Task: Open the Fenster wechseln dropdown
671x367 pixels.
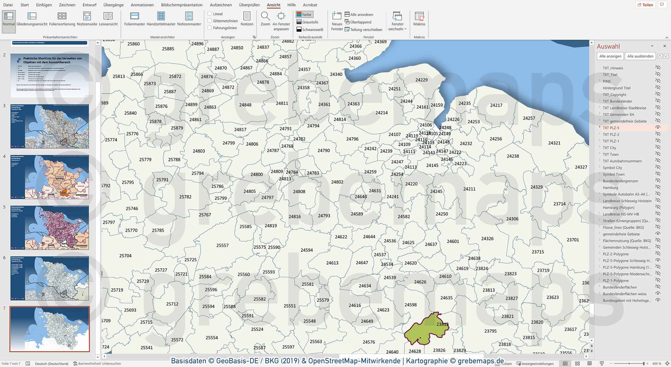Action: tap(397, 21)
